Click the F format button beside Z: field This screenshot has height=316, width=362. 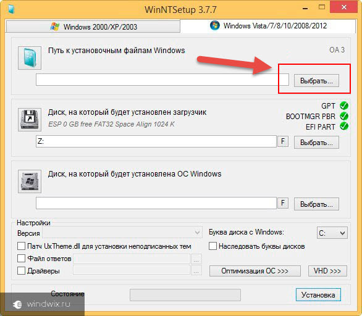283,141
